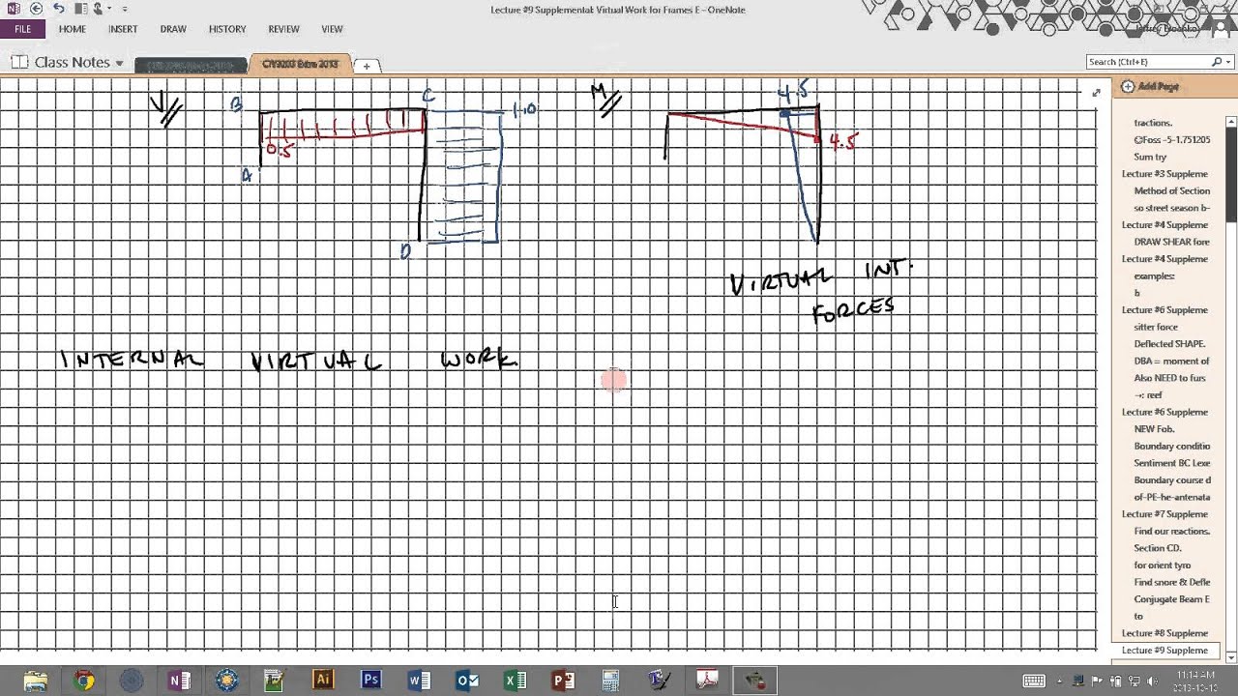Expand the Class Notes notebook dropdown
1238x696 pixels.
pos(119,63)
